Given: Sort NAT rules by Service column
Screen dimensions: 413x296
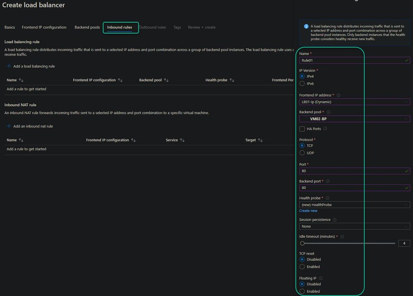Looking at the screenshot, I should [182, 140].
